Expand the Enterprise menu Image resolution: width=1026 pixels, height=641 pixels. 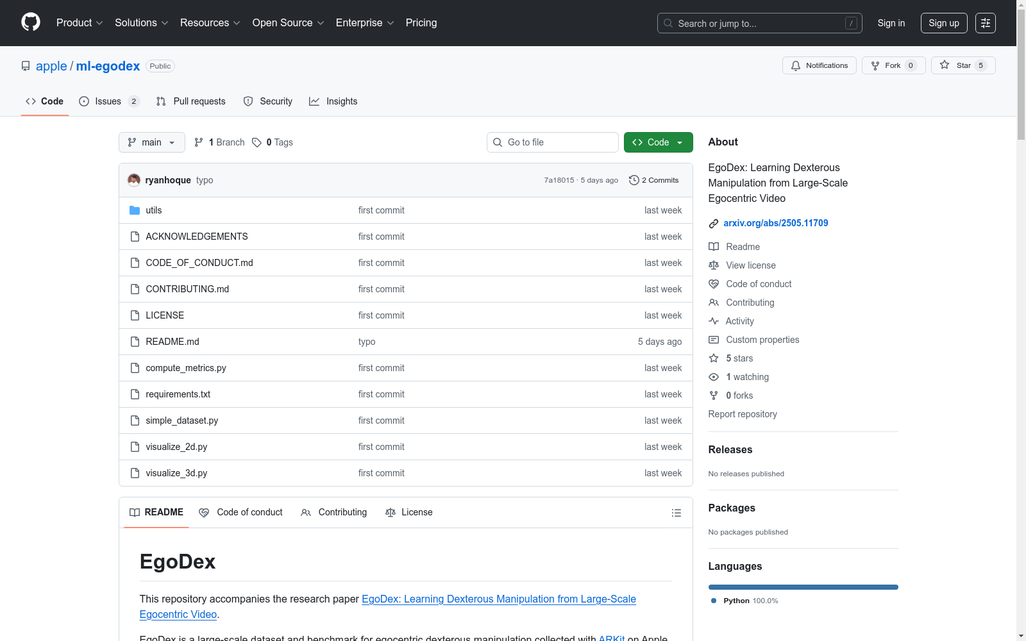[365, 23]
